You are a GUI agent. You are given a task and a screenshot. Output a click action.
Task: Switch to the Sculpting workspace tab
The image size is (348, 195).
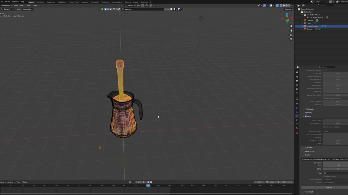[x=51, y=2]
